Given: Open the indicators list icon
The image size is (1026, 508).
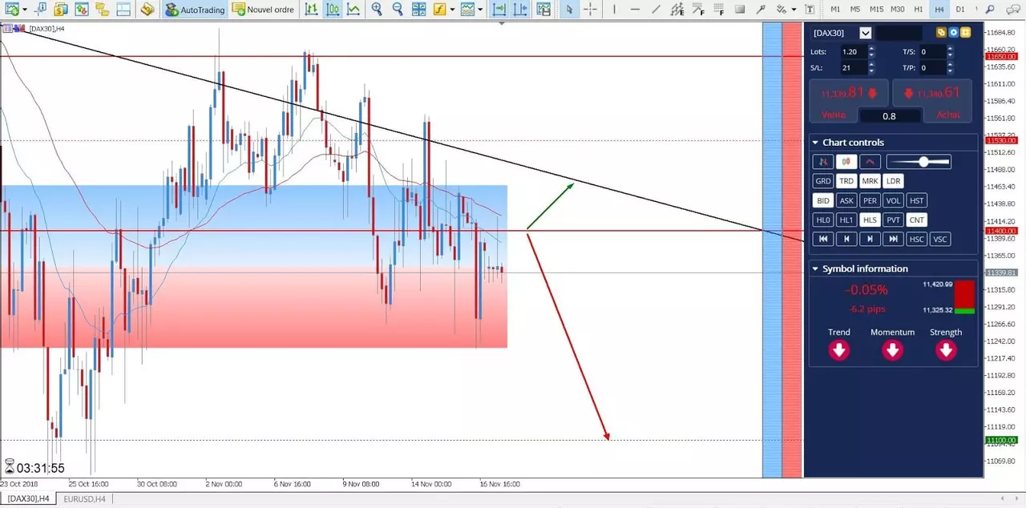Looking at the screenshot, I should (x=441, y=10).
